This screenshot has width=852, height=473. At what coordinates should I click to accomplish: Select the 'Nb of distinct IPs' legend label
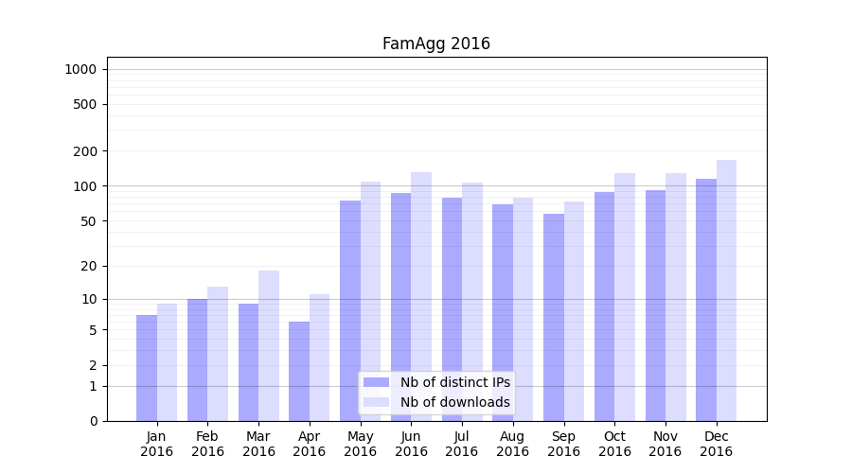[x=454, y=382]
